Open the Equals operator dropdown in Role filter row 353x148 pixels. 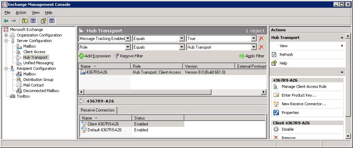pos(182,47)
